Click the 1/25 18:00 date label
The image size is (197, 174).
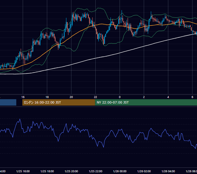47,171
